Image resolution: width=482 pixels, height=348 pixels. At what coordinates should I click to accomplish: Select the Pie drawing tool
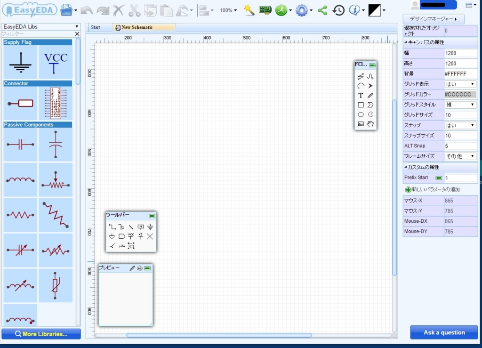370,114
